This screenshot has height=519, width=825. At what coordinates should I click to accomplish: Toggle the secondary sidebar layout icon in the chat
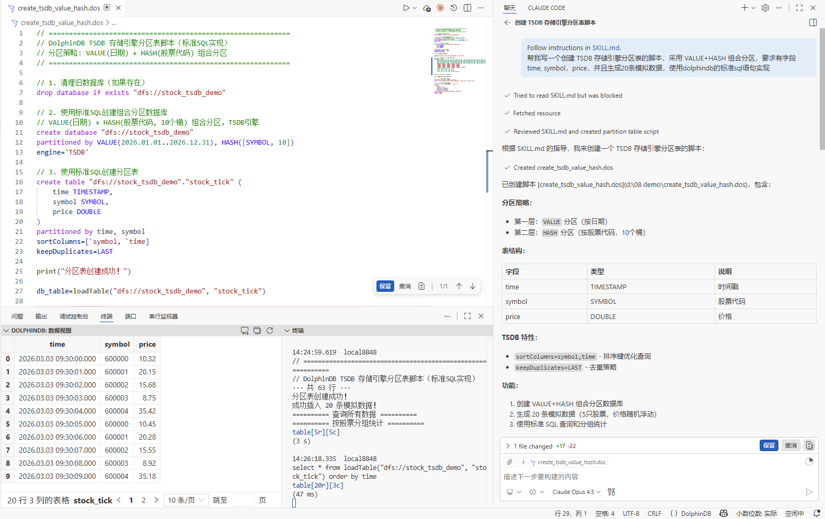coord(813,22)
